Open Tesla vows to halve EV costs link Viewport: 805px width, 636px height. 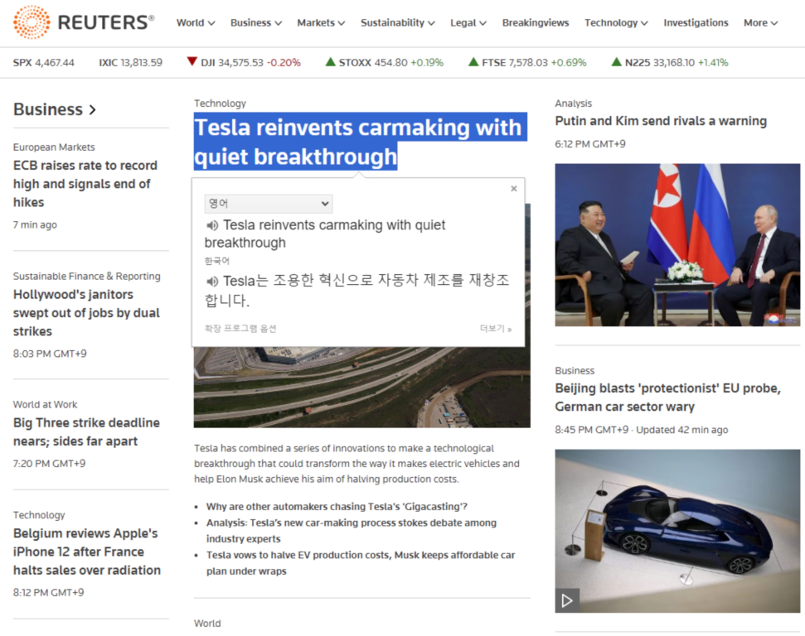361,562
